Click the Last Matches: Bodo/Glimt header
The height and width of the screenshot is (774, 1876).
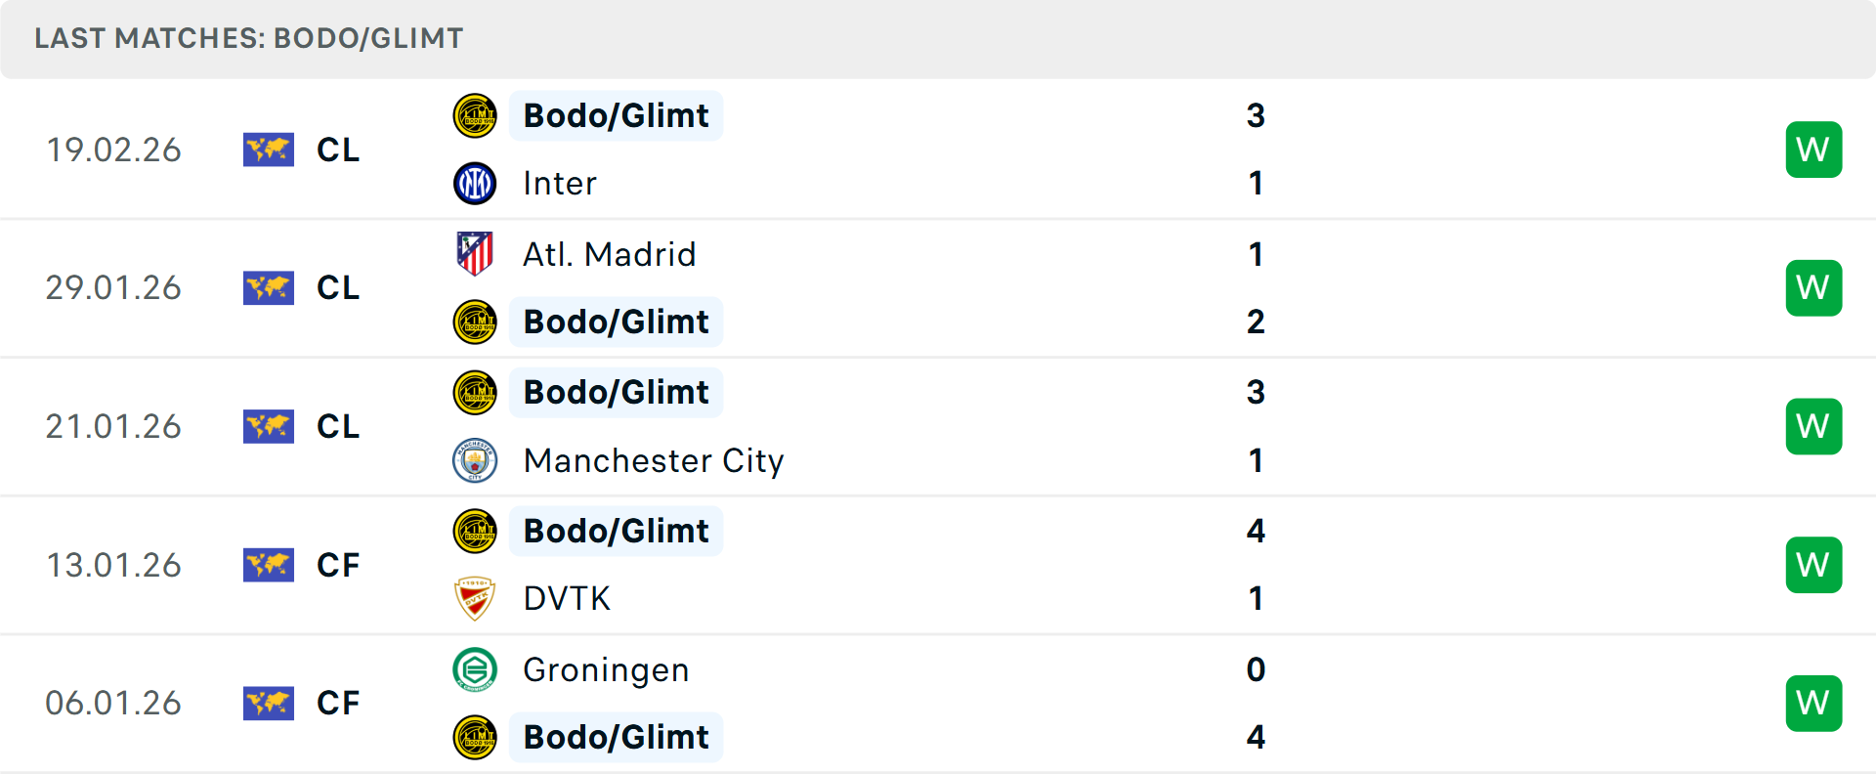(x=249, y=38)
